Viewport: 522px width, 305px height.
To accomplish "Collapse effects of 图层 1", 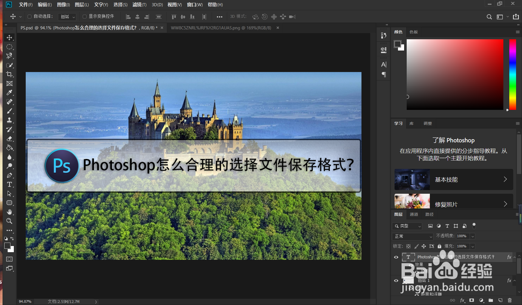I will 515,280.
